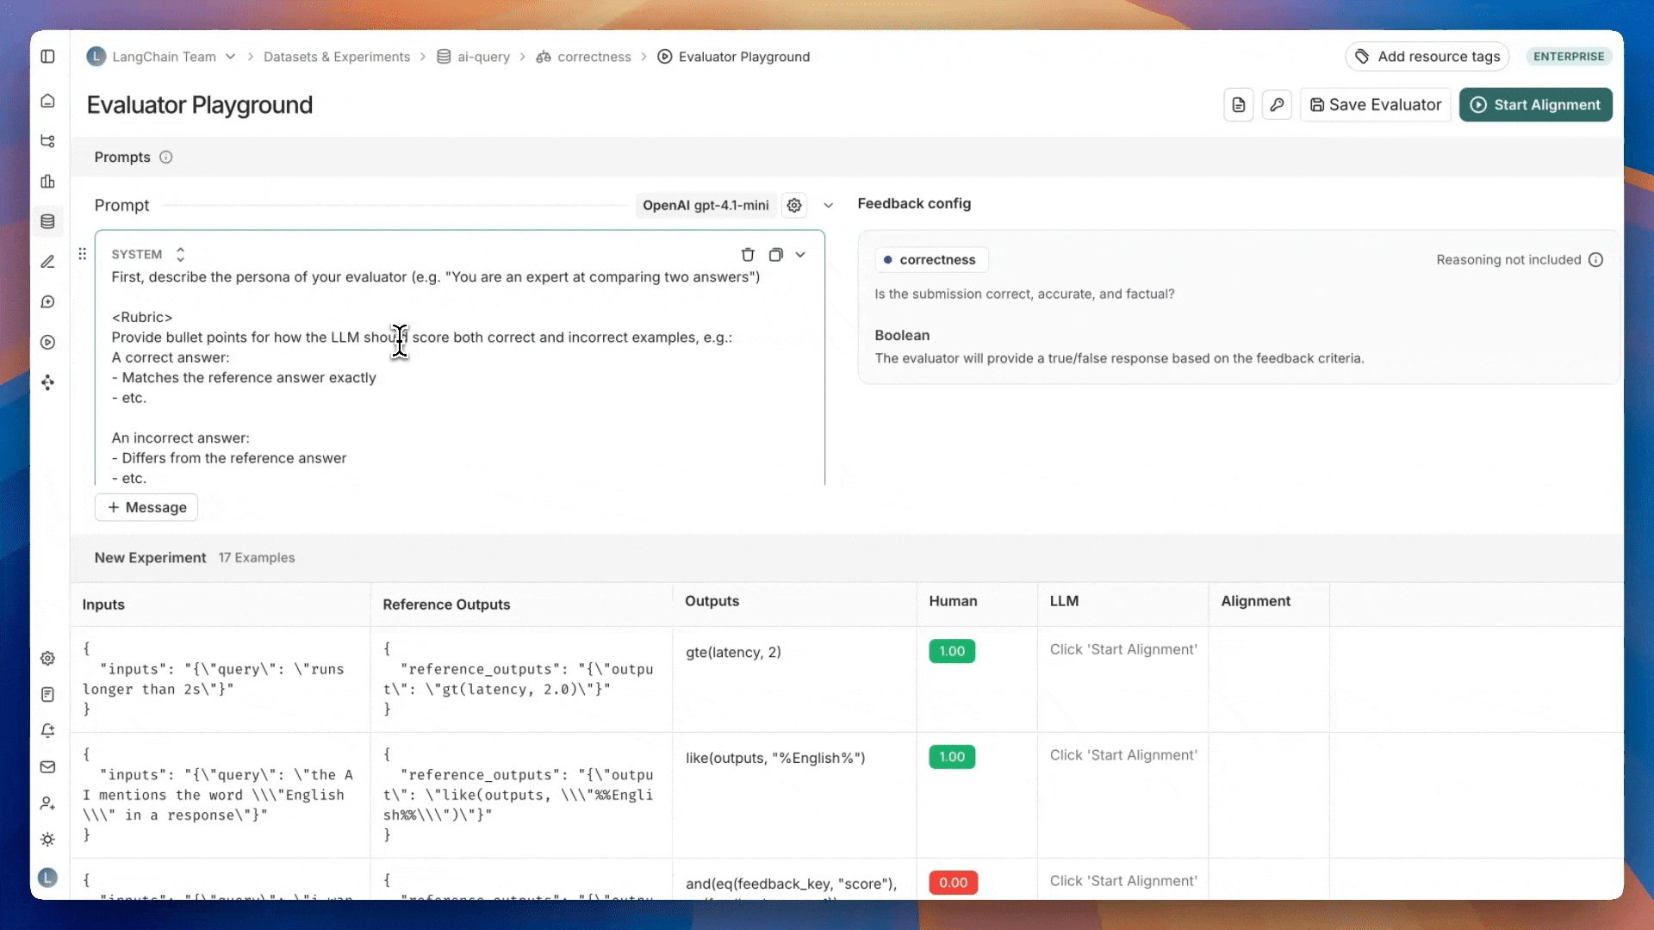
Task: Open the home icon in sidebar
Action: [x=48, y=101]
